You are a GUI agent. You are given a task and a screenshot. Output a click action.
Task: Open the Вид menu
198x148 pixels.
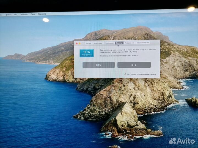click(x=16, y=15)
